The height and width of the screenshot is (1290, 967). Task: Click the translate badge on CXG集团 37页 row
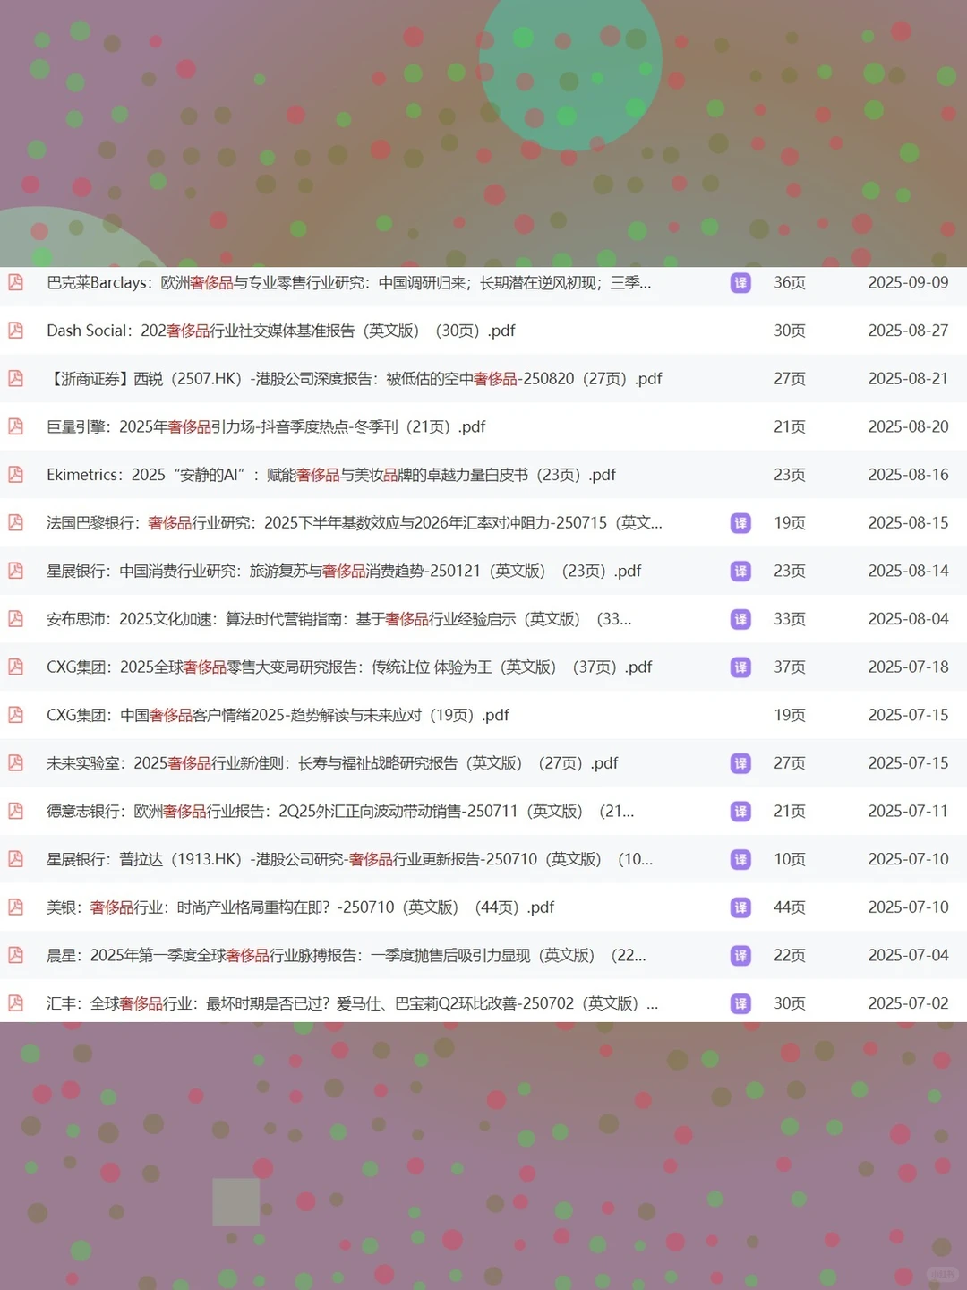point(740,667)
